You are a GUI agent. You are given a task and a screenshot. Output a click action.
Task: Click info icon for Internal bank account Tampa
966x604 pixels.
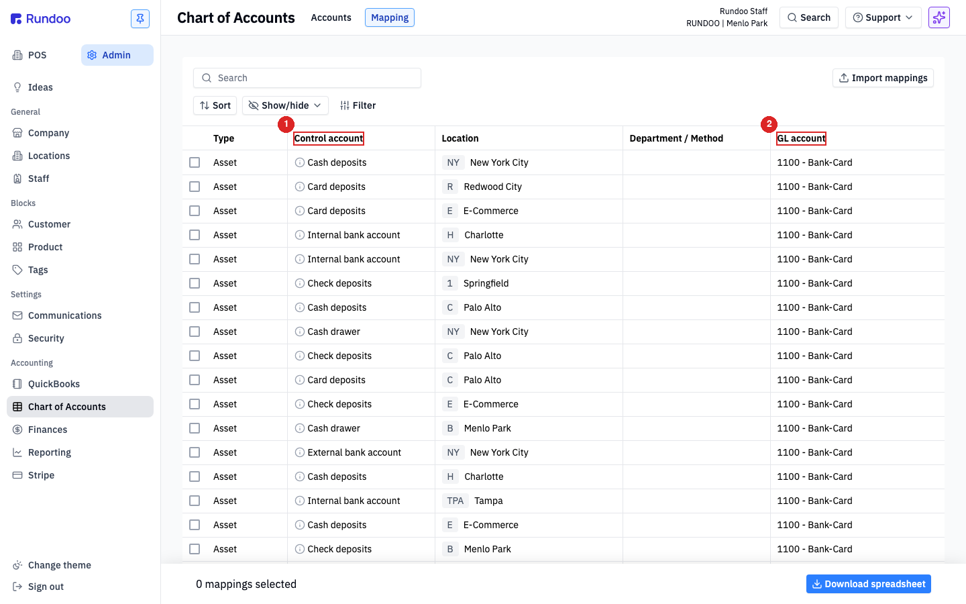tap(300, 501)
